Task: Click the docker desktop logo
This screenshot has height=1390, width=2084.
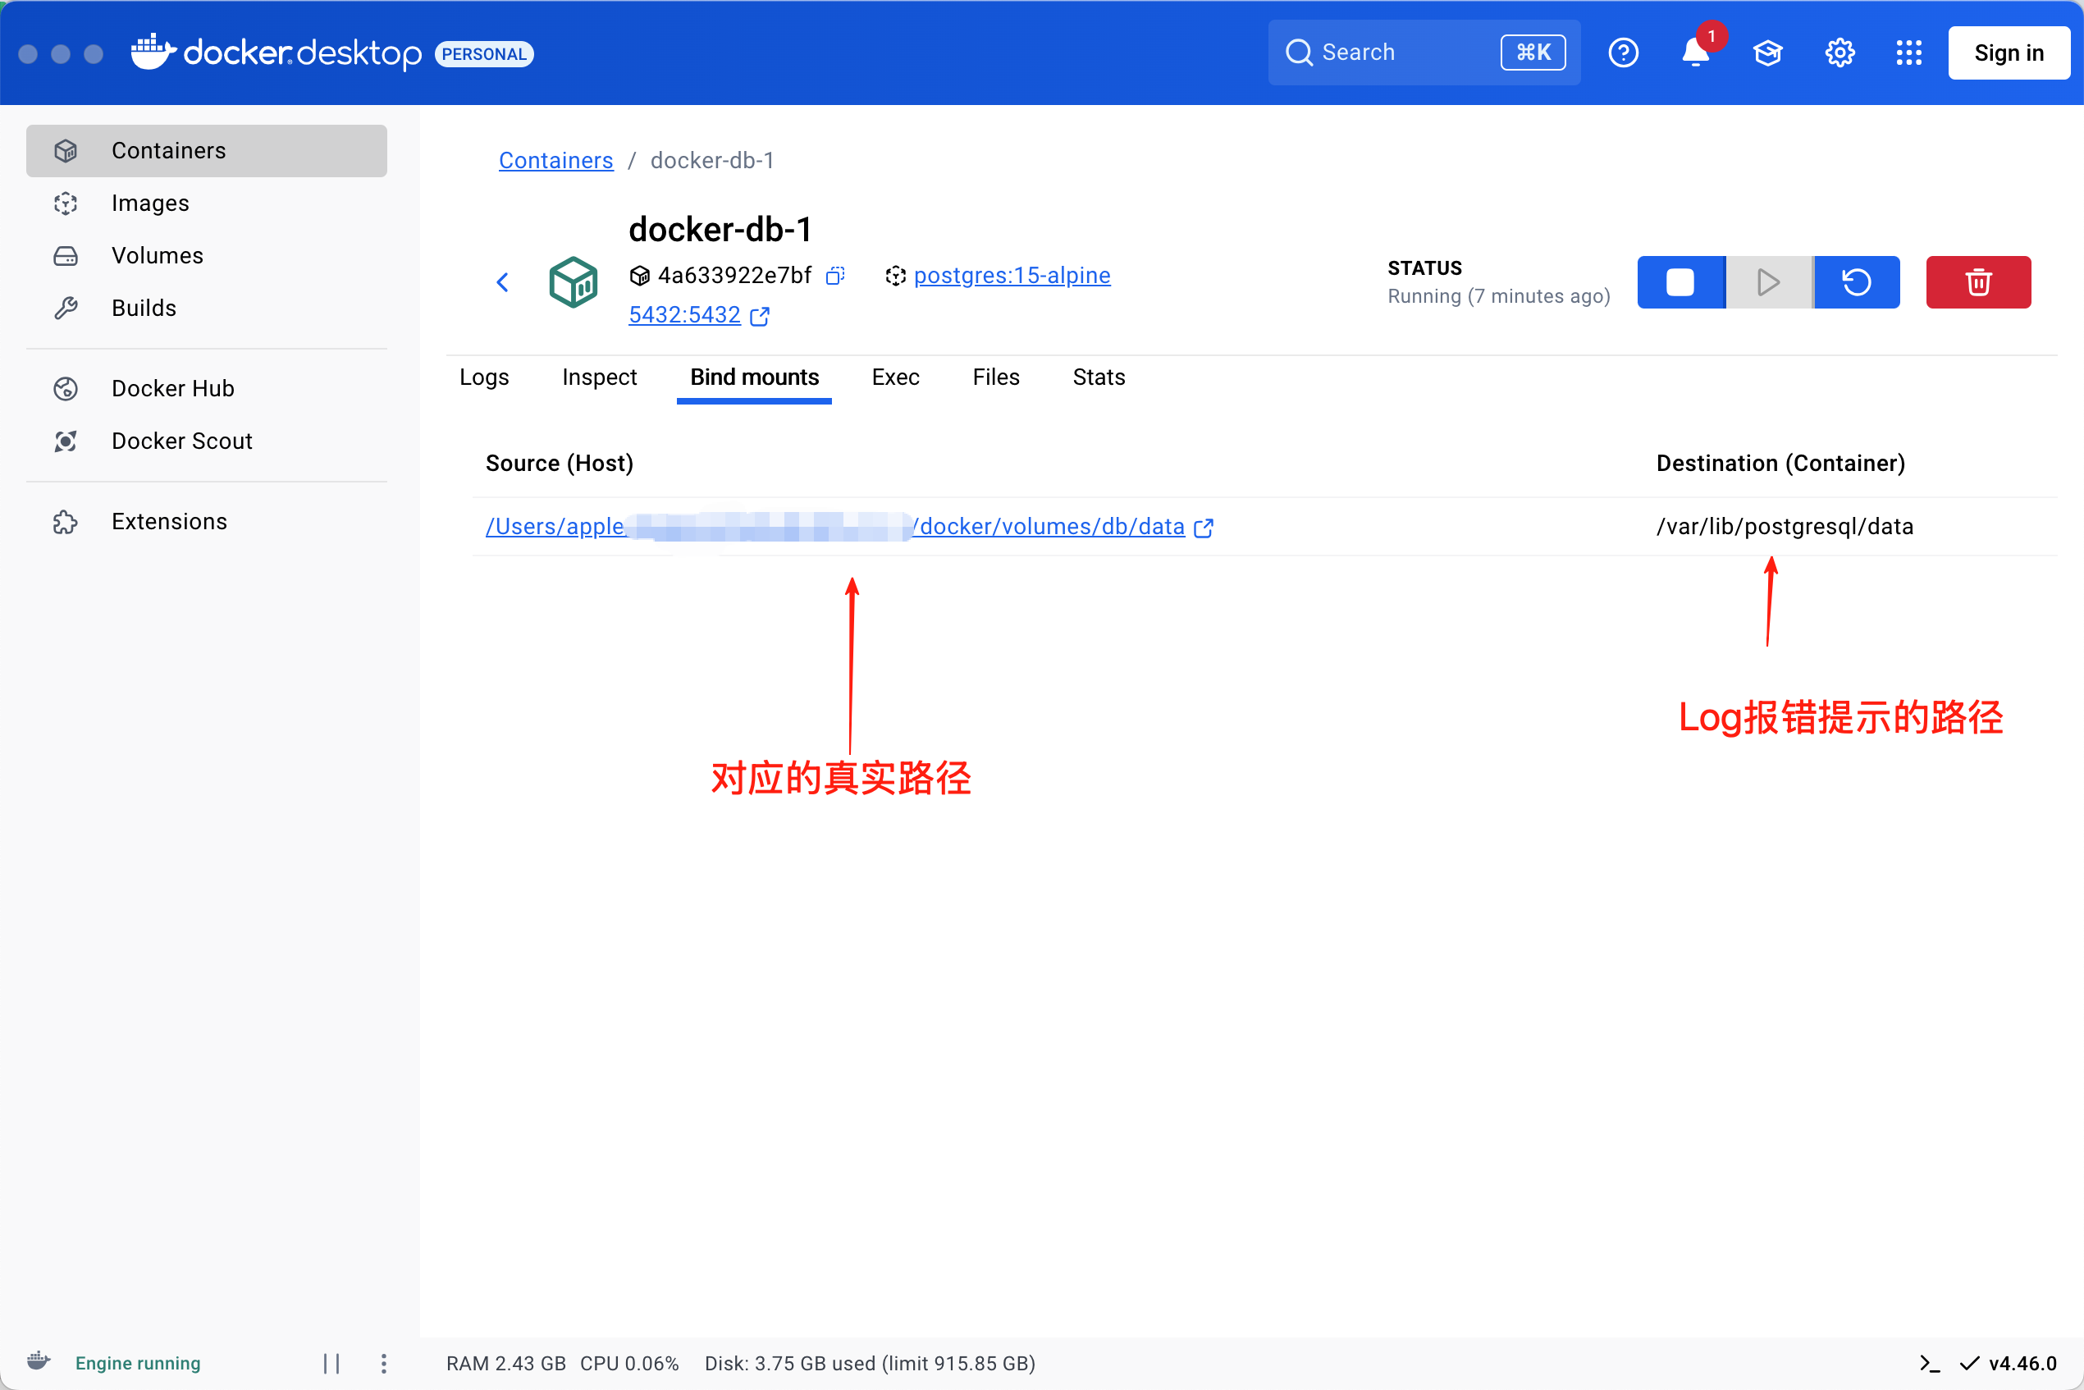Action: [x=276, y=53]
